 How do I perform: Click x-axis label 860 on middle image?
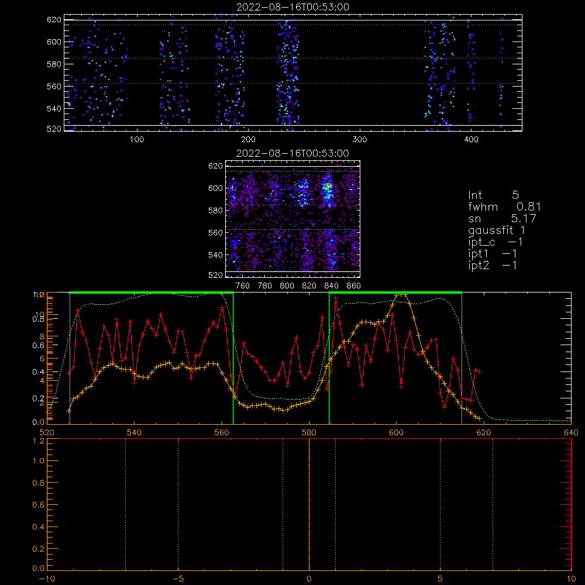354,286
